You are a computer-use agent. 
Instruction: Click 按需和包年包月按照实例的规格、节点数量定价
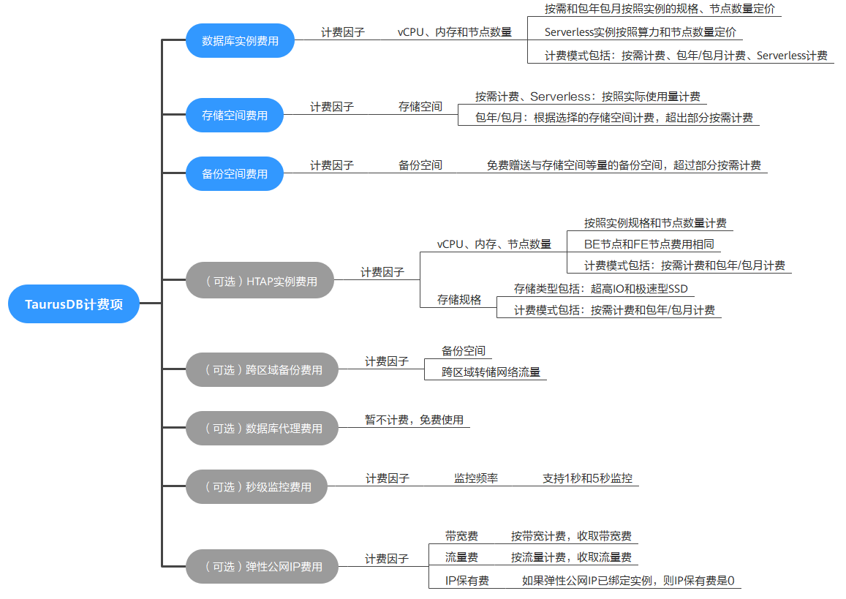[660, 9]
